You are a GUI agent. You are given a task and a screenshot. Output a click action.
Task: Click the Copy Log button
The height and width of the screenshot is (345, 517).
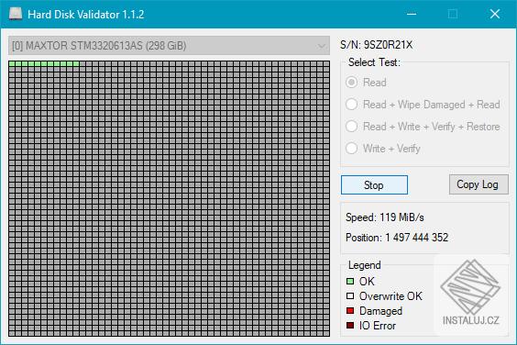tap(478, 184)
